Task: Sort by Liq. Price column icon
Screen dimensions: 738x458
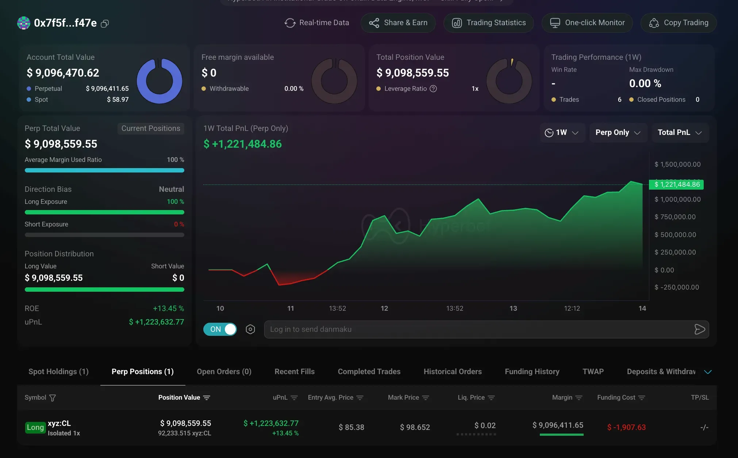Action: point(491,398)
